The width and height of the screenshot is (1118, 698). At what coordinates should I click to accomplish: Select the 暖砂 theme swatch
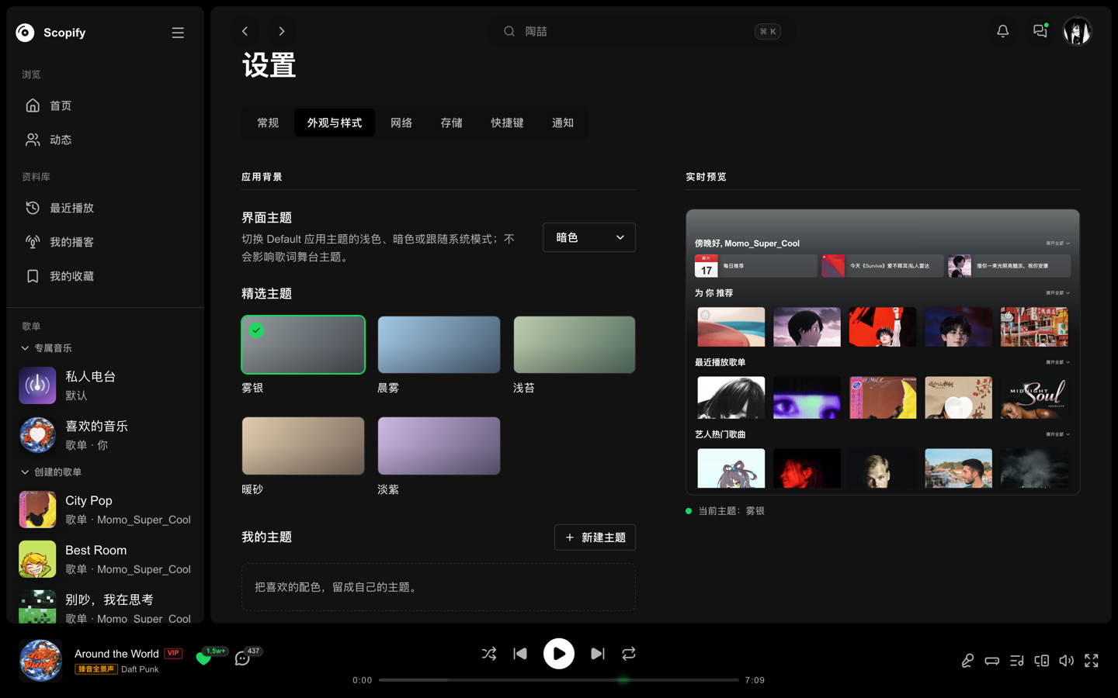click(303, 446)
